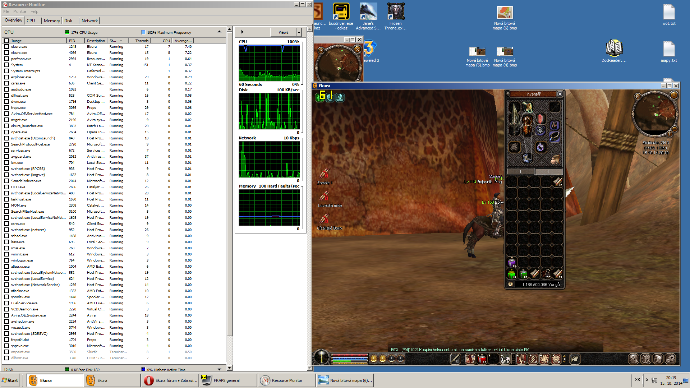690x388 pixels.
Task: Switch to the Memory tab
Action: coord(52,21)
